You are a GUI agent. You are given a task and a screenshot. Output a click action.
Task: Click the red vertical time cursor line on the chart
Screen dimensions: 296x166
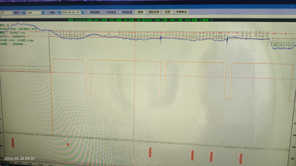134,94
